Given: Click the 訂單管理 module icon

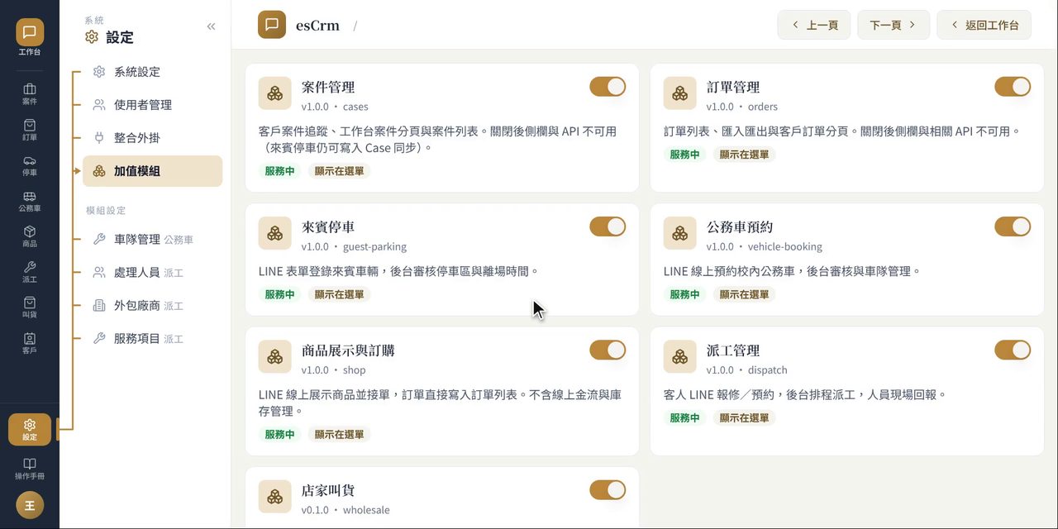Looking at the screenshot, I should pyautogui.click(x=680, y=93).
